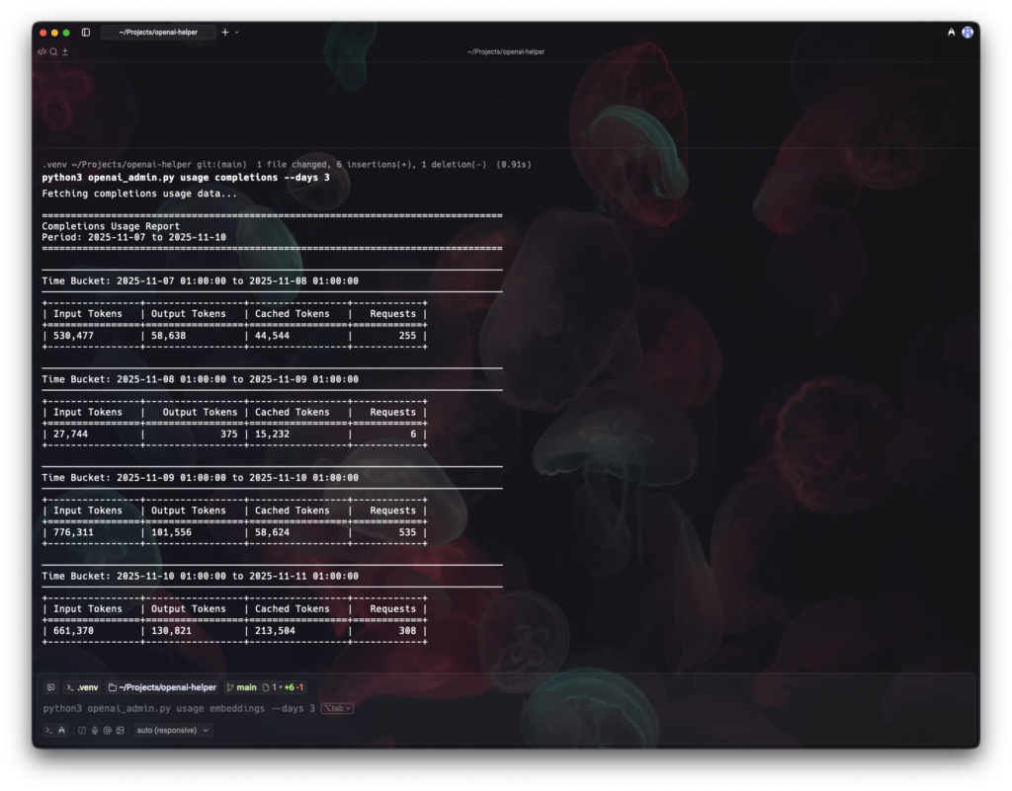Click the plus-minus diff icon in top toolbar
The image size is (1012, 791).
(x=65, y=51)
